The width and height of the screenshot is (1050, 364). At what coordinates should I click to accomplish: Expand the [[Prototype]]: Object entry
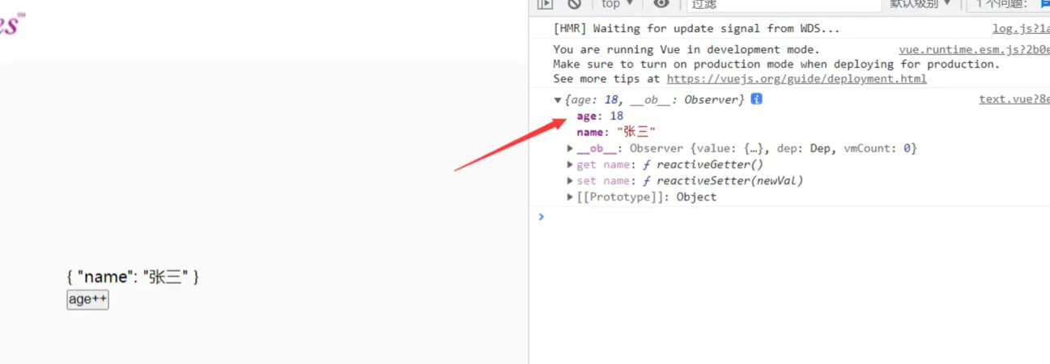570,197
